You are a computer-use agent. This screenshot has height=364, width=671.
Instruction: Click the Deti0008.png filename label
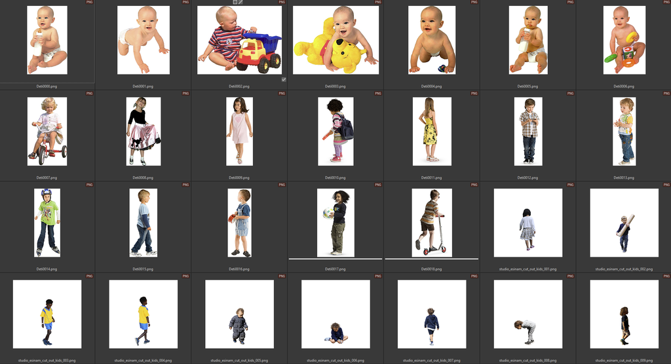143,177
